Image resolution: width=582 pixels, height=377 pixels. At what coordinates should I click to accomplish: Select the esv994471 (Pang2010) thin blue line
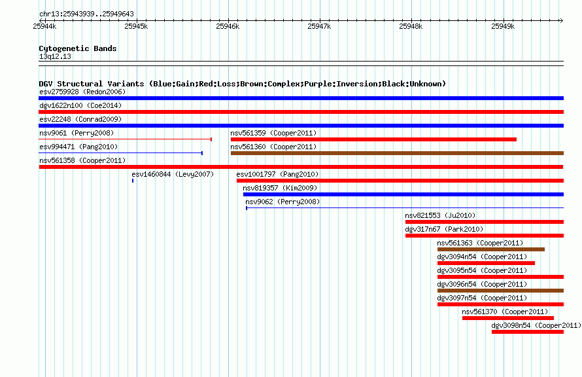coord(120,153)
